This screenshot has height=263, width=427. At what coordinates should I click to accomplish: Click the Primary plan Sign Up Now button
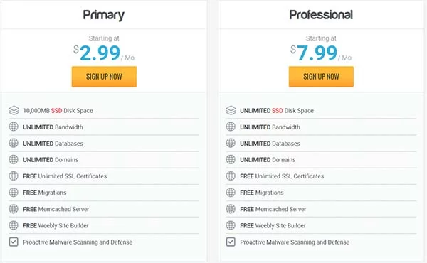click(x=104, y=77)
